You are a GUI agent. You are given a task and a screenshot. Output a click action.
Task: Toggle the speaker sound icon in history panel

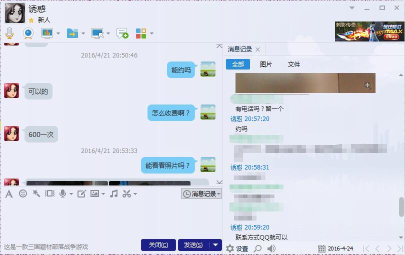(271, 248)
